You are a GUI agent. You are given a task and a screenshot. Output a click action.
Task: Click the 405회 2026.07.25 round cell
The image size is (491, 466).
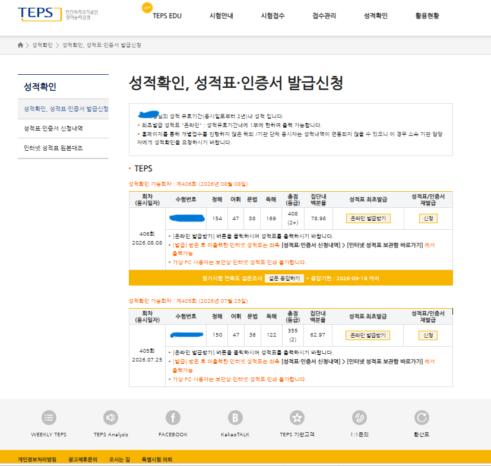pos(147,355)
